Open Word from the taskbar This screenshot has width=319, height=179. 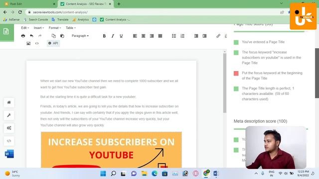(x=216, y=174)
